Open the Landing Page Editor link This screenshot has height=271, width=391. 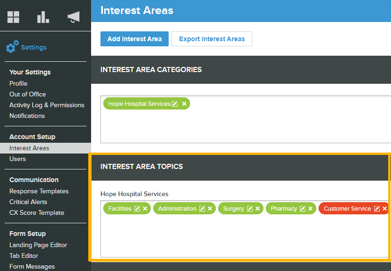click(38, 245)
